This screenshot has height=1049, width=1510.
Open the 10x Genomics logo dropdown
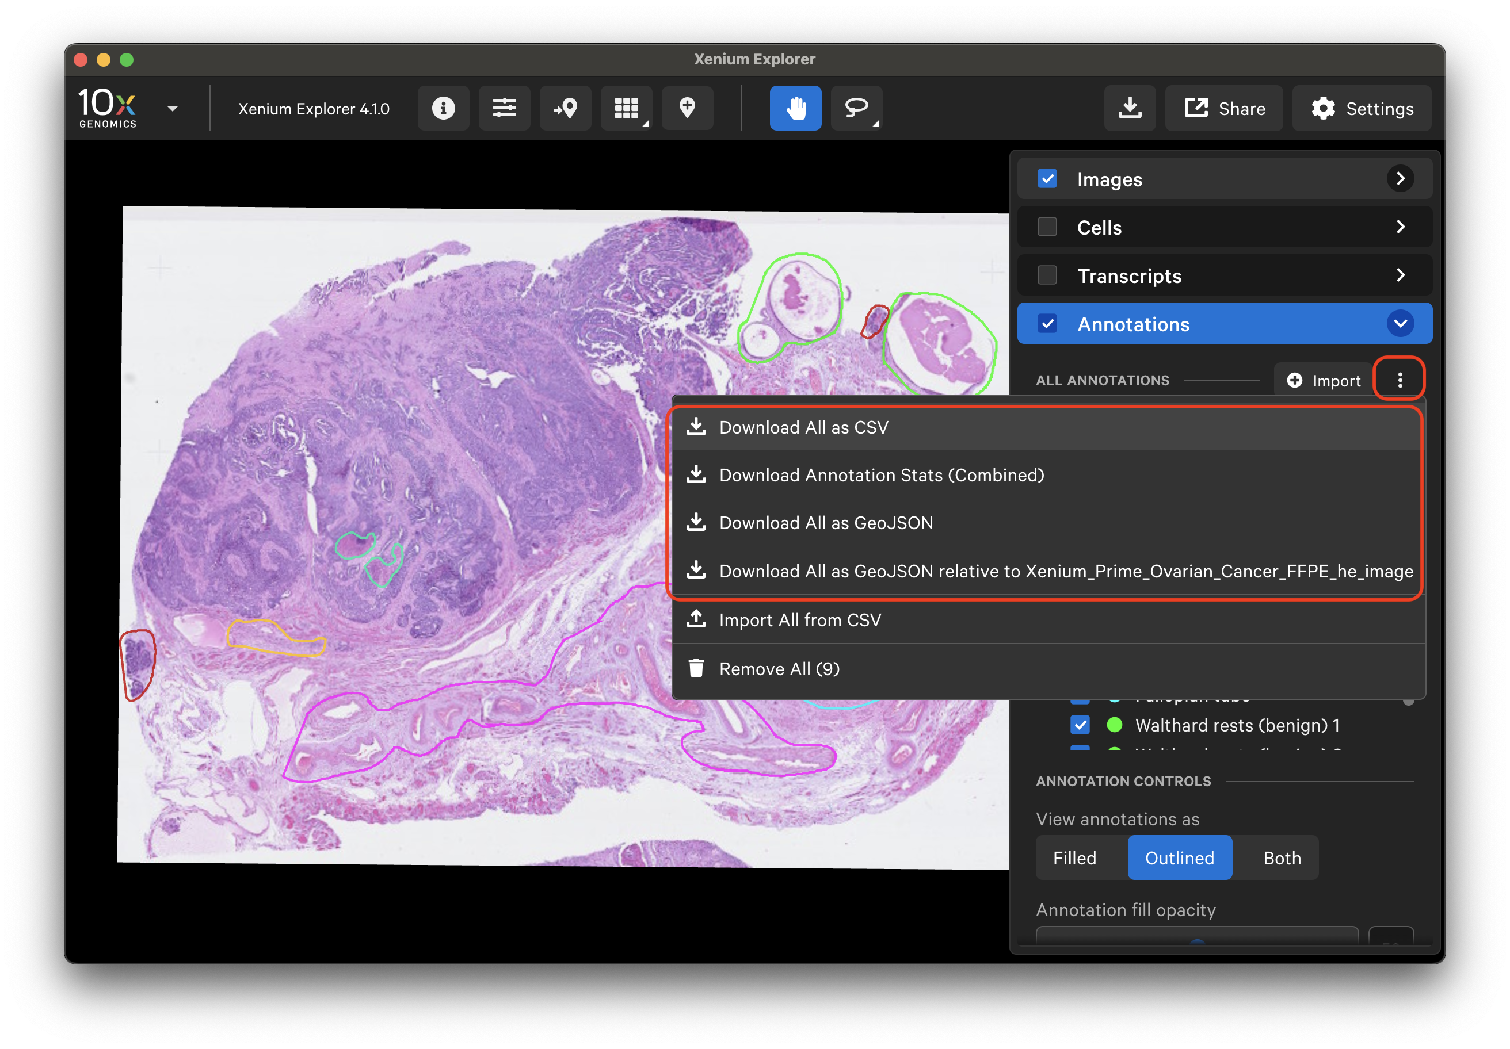pyautogui.click(x=172, y=109)
